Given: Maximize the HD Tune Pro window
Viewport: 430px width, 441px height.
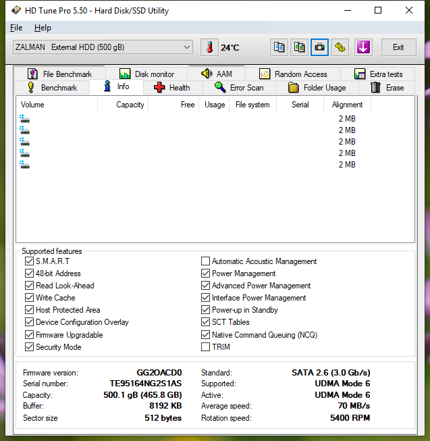Looking at the screenshot, I should point(378,10).
